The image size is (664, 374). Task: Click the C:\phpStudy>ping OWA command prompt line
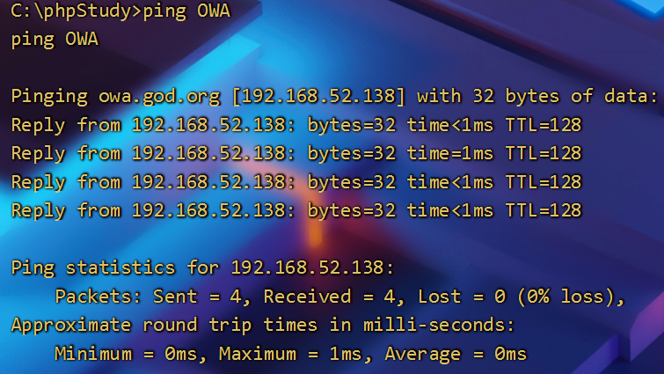click(x=120, y=11)
